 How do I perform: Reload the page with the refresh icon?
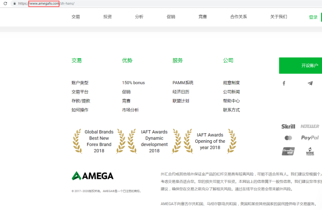pos(5,4)
